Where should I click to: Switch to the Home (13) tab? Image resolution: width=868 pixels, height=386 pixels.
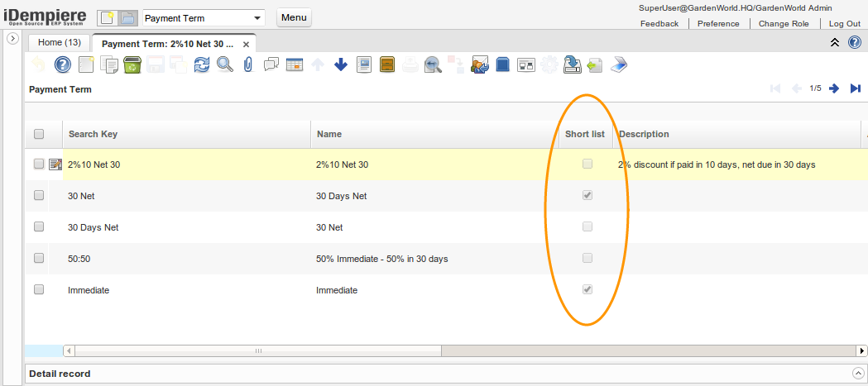click(60, 42)
